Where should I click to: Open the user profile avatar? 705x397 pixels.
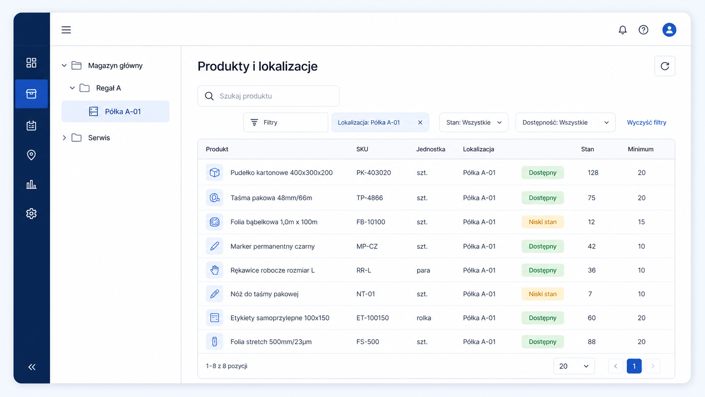click(x=669, y=30)
